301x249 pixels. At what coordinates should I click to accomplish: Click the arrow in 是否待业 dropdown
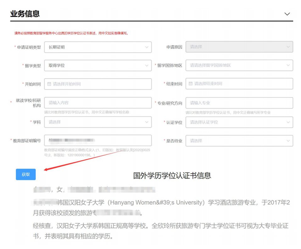(288, 141)
